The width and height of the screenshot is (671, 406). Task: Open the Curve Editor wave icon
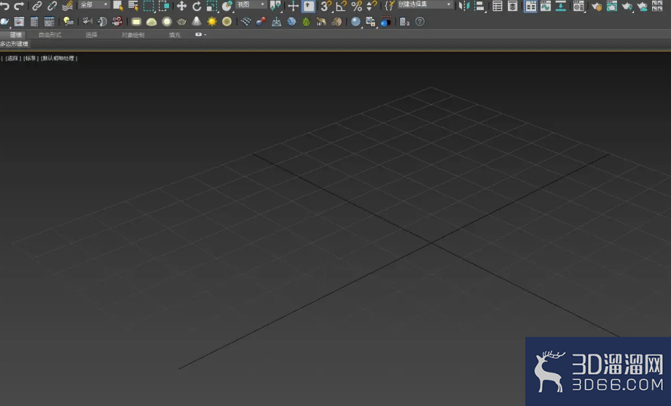click(x=546, y=6)
